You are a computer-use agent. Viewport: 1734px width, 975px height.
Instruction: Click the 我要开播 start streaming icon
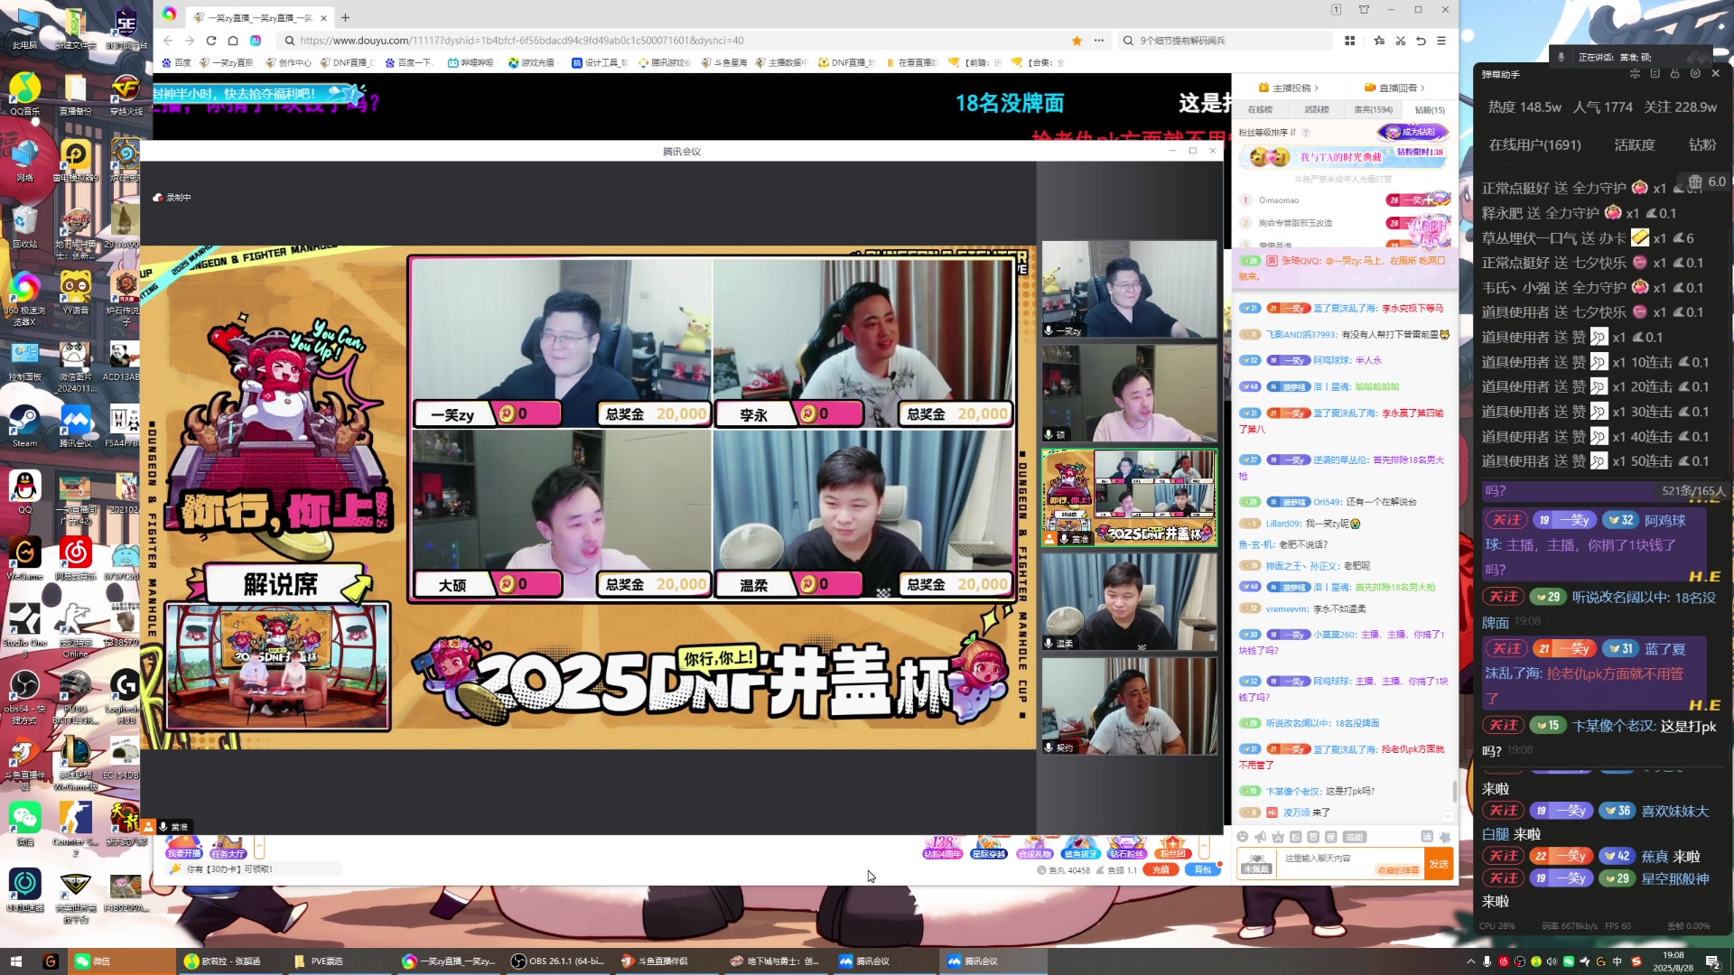(183, 849)
